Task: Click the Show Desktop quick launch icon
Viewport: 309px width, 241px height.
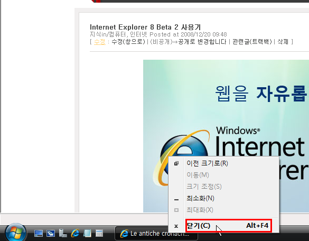Action: (39, 233)
